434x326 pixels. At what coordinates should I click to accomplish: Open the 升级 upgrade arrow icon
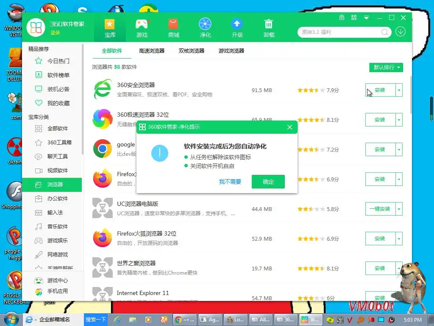click(237, 24)
